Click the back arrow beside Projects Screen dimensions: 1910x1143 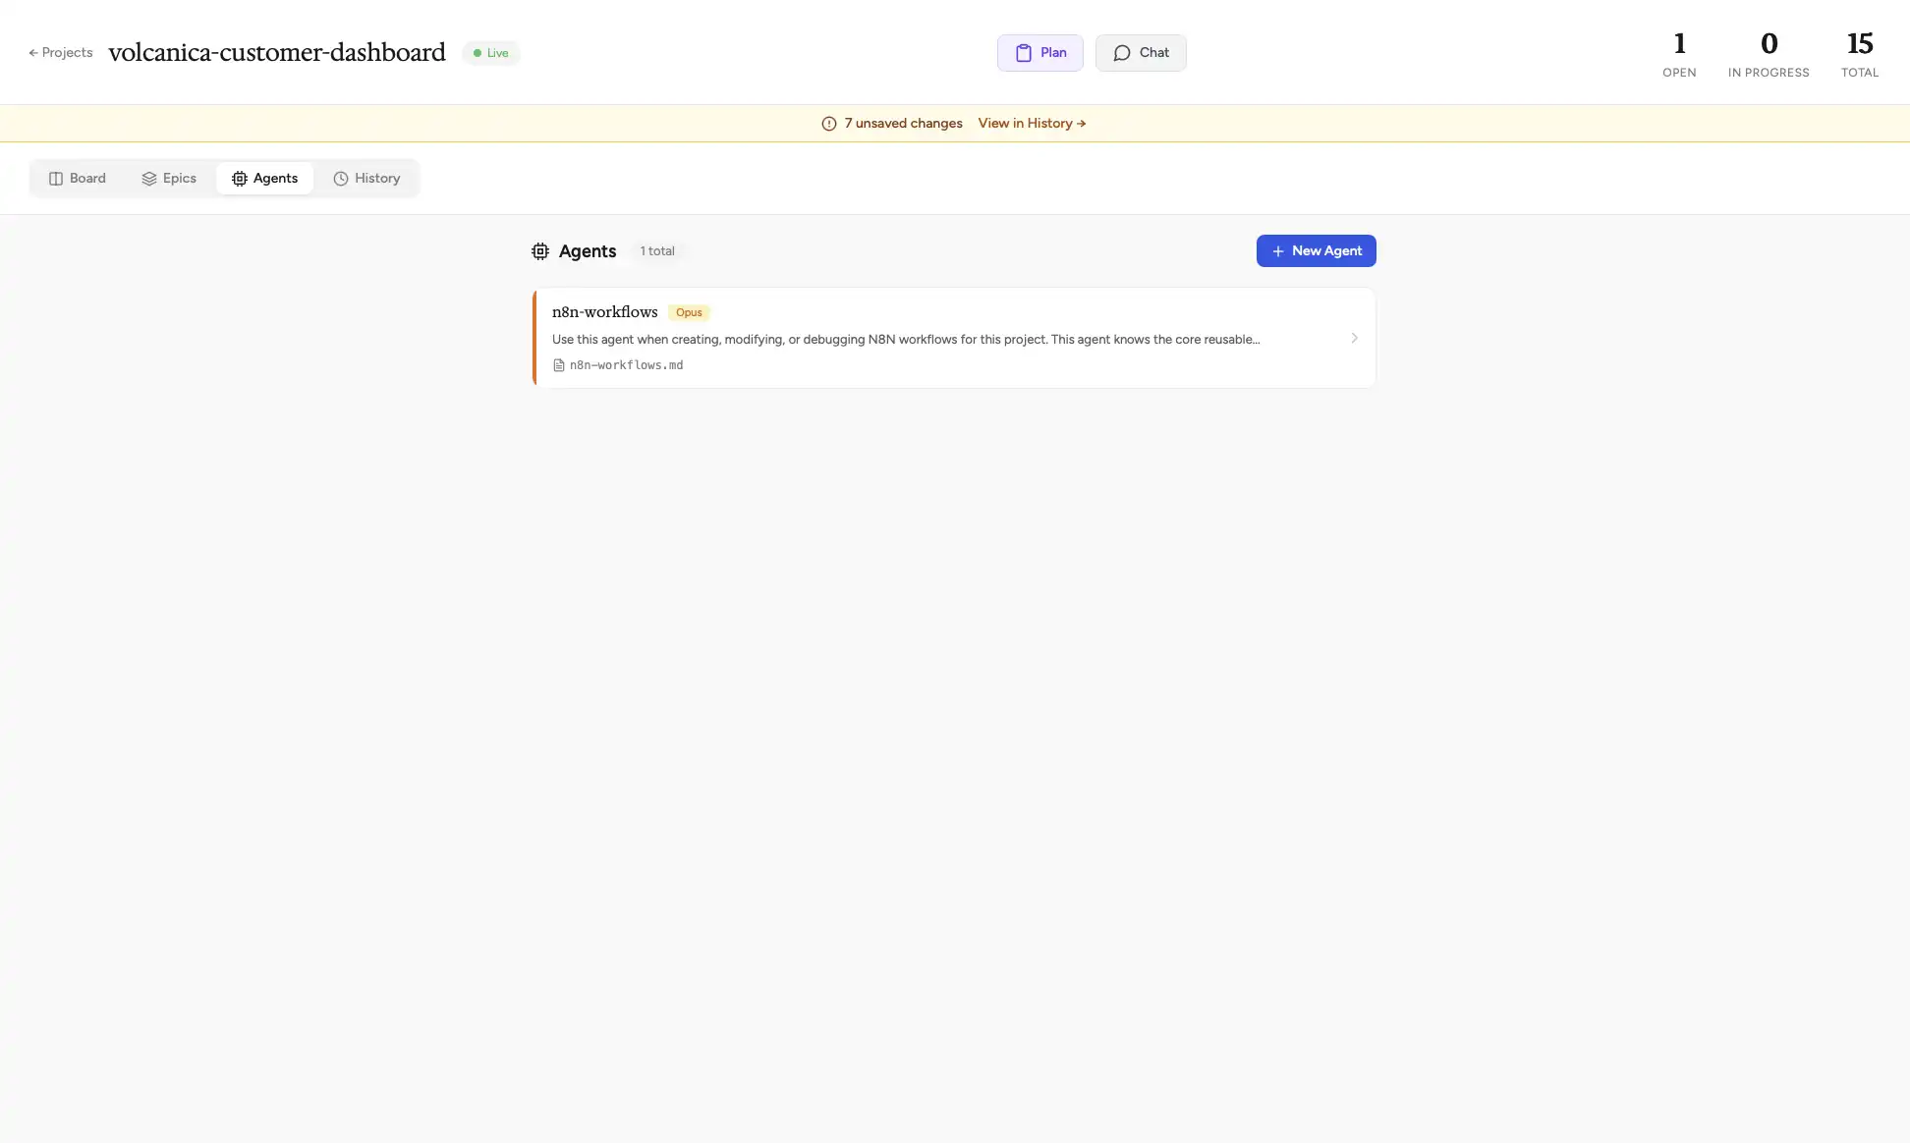pos(32,52)
